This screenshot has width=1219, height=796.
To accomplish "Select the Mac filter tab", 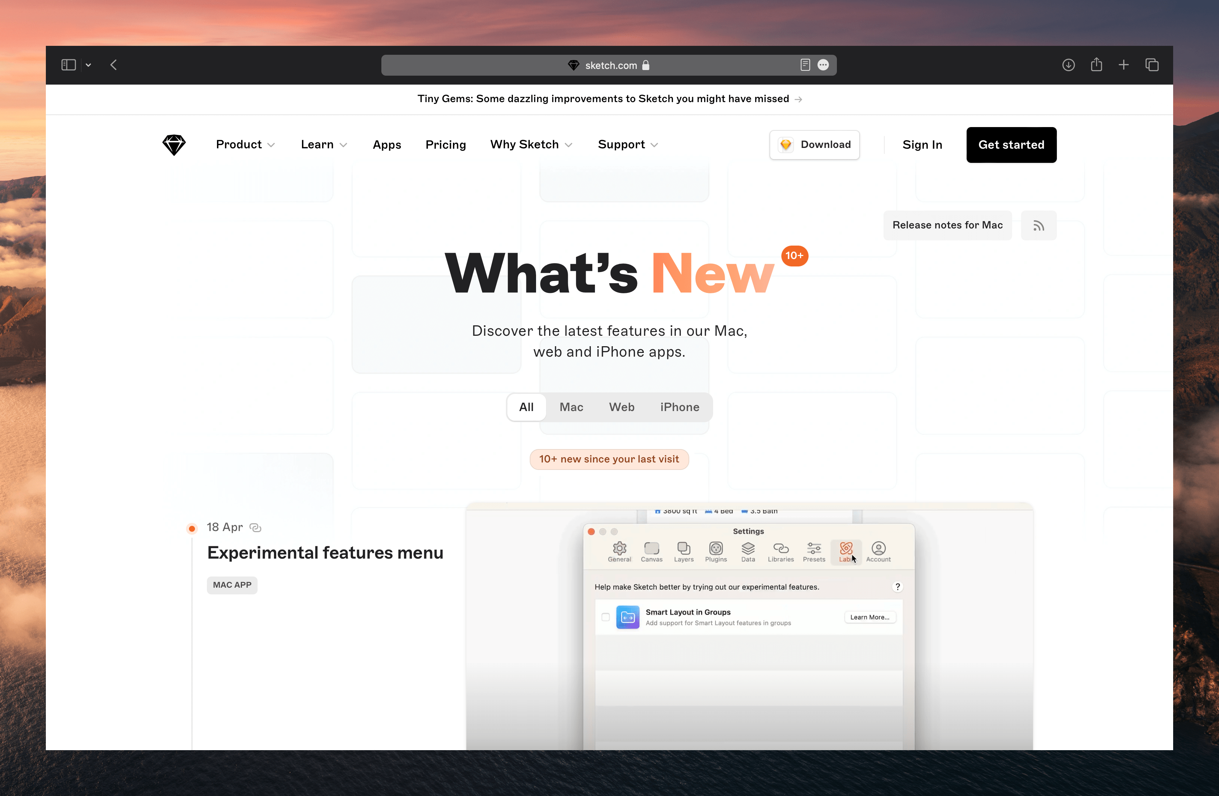I will pyautogui.click(x=571, y=407).
